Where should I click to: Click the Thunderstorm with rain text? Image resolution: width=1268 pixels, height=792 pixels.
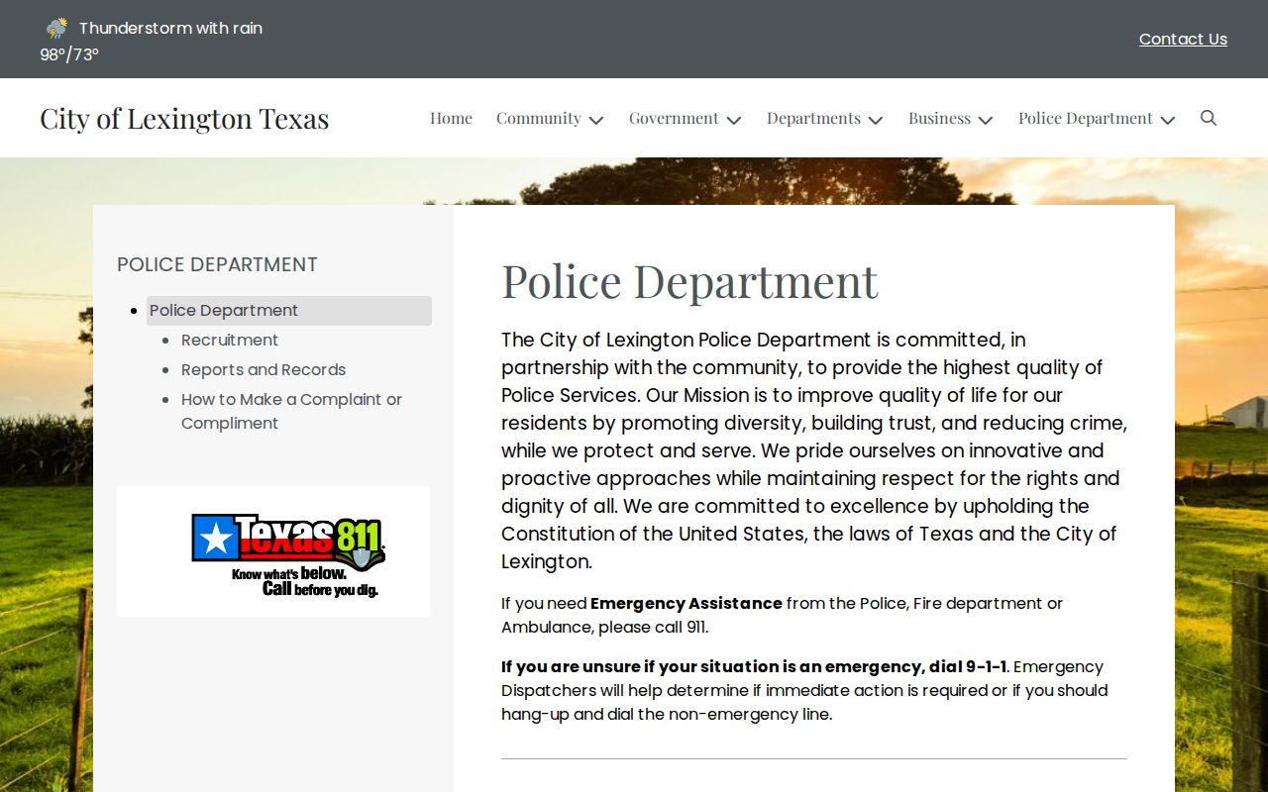point(170,28)
